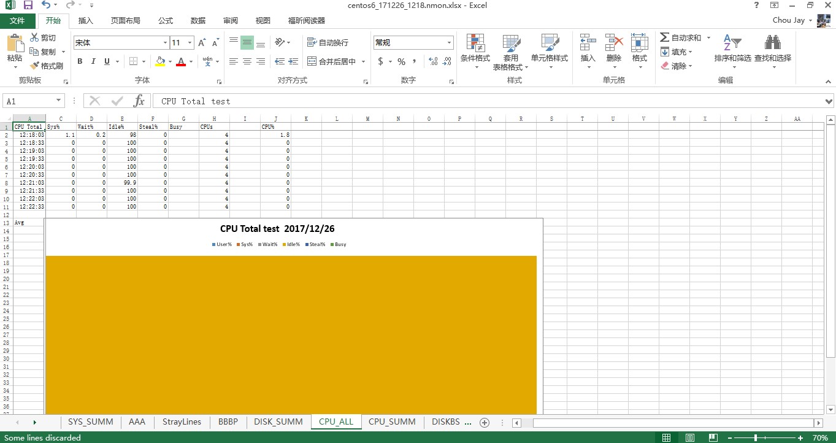Click Merge and Center (合并后居中)
836x443 pixels.
(x=331, y=61)
